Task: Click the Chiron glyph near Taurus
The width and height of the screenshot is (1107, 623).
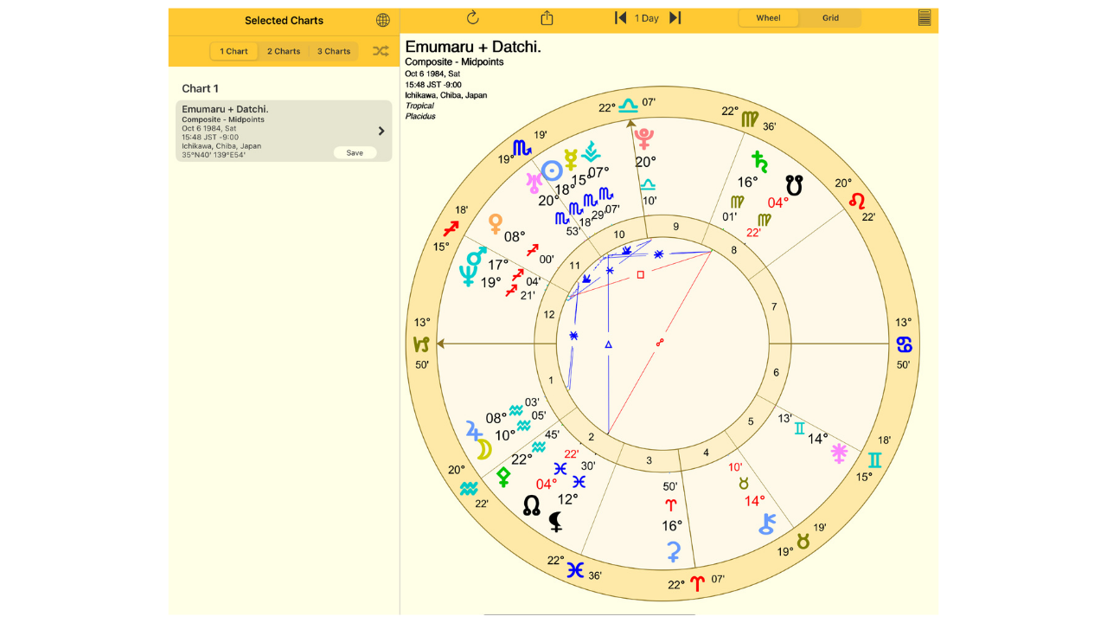Action: coord(766,523)
